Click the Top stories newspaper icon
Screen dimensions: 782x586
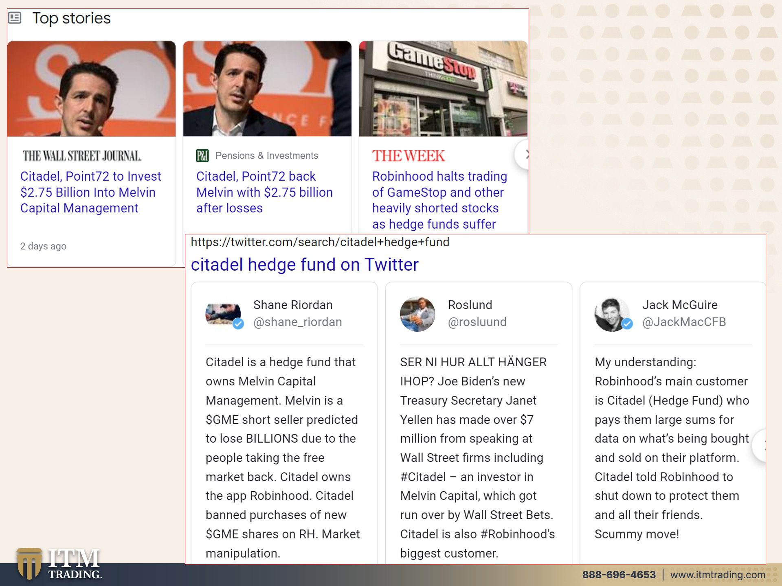[x=15, y=18]
